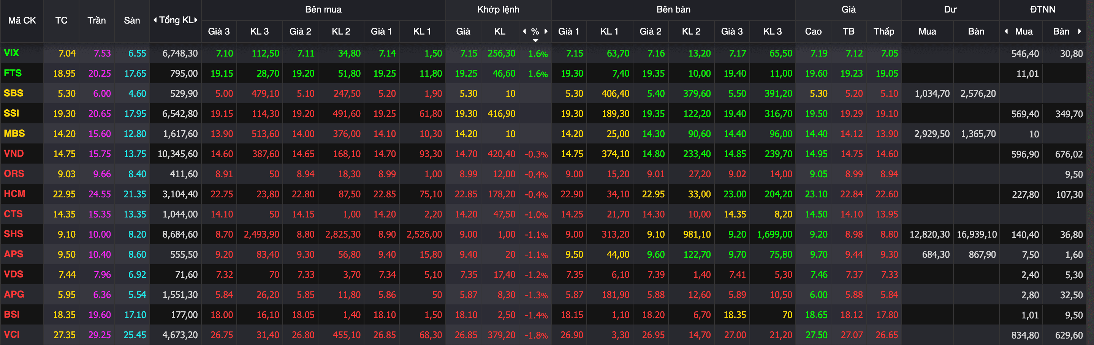Click the Bên mua KL 1 header
1094x345 pixels.
point(422,31)
